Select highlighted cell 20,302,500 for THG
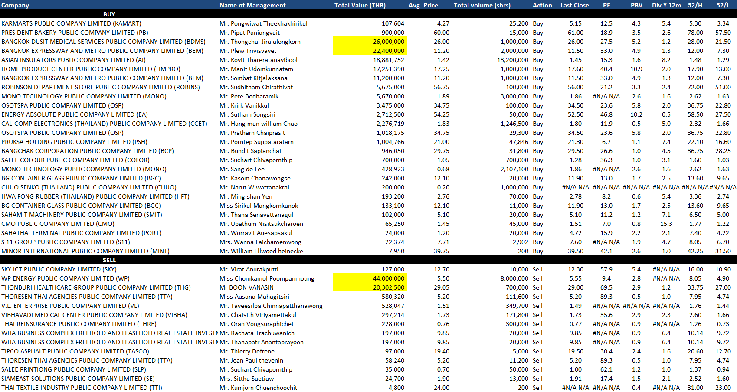 point(370,287)
